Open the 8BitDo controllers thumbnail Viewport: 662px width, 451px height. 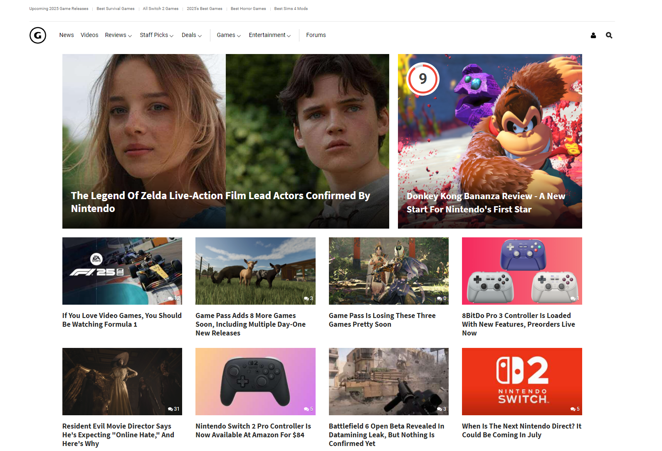click(522, 271)
